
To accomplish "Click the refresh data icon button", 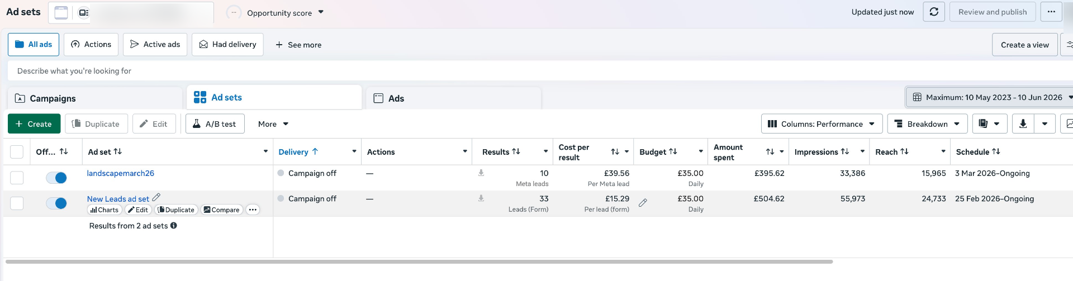I will pos(934,12).
